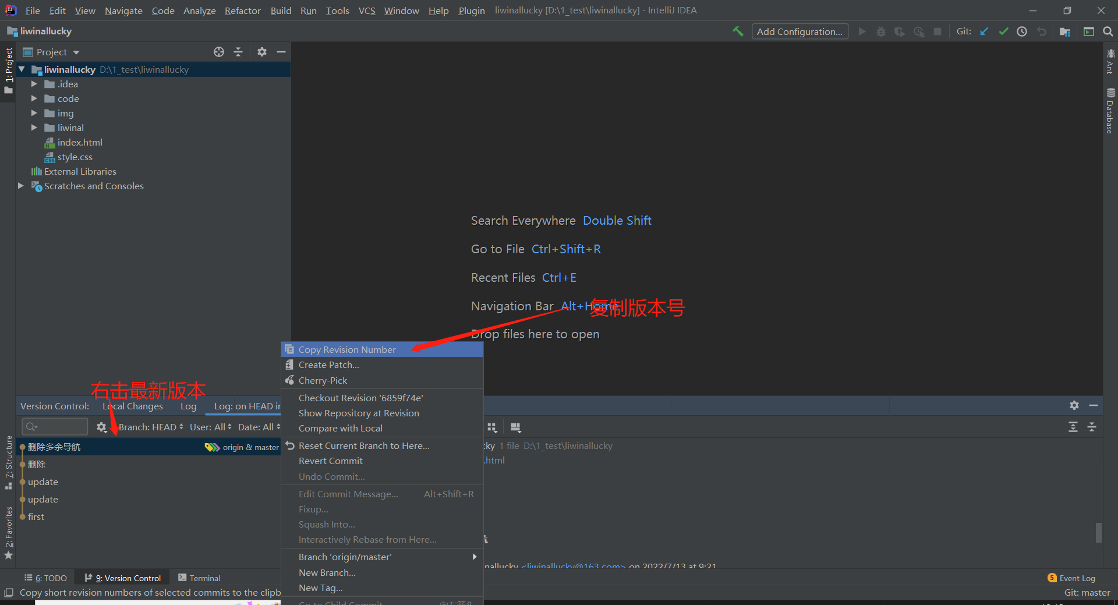The width and height of the screenshot is (1118, 605).
Task: Expand the img folder
Action: click(x=34, y=113)
